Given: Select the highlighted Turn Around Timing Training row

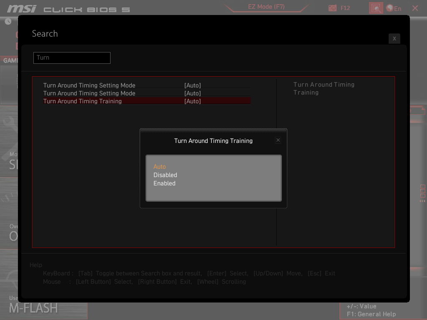Looking at the screenshot, I should 147,101.
